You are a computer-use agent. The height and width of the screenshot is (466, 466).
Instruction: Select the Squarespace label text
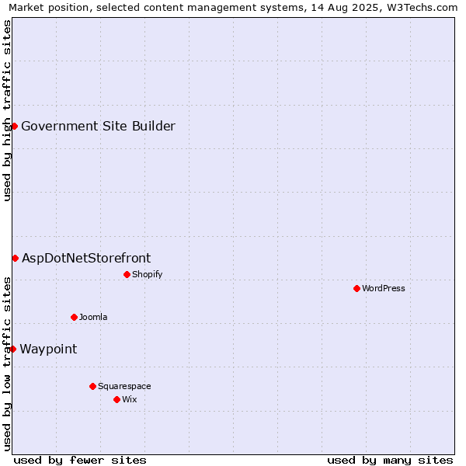(x=124, y=386)
